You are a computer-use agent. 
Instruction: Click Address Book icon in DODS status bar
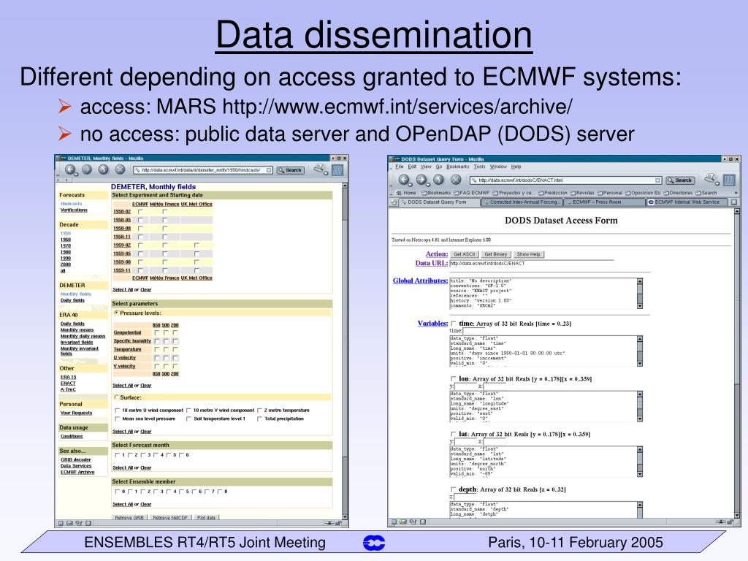[422, 522]
